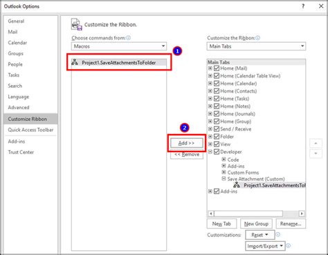328x255 pixels.
Task: Toggle the Home (Journals) checkbox
Action: tap(217, 114)
